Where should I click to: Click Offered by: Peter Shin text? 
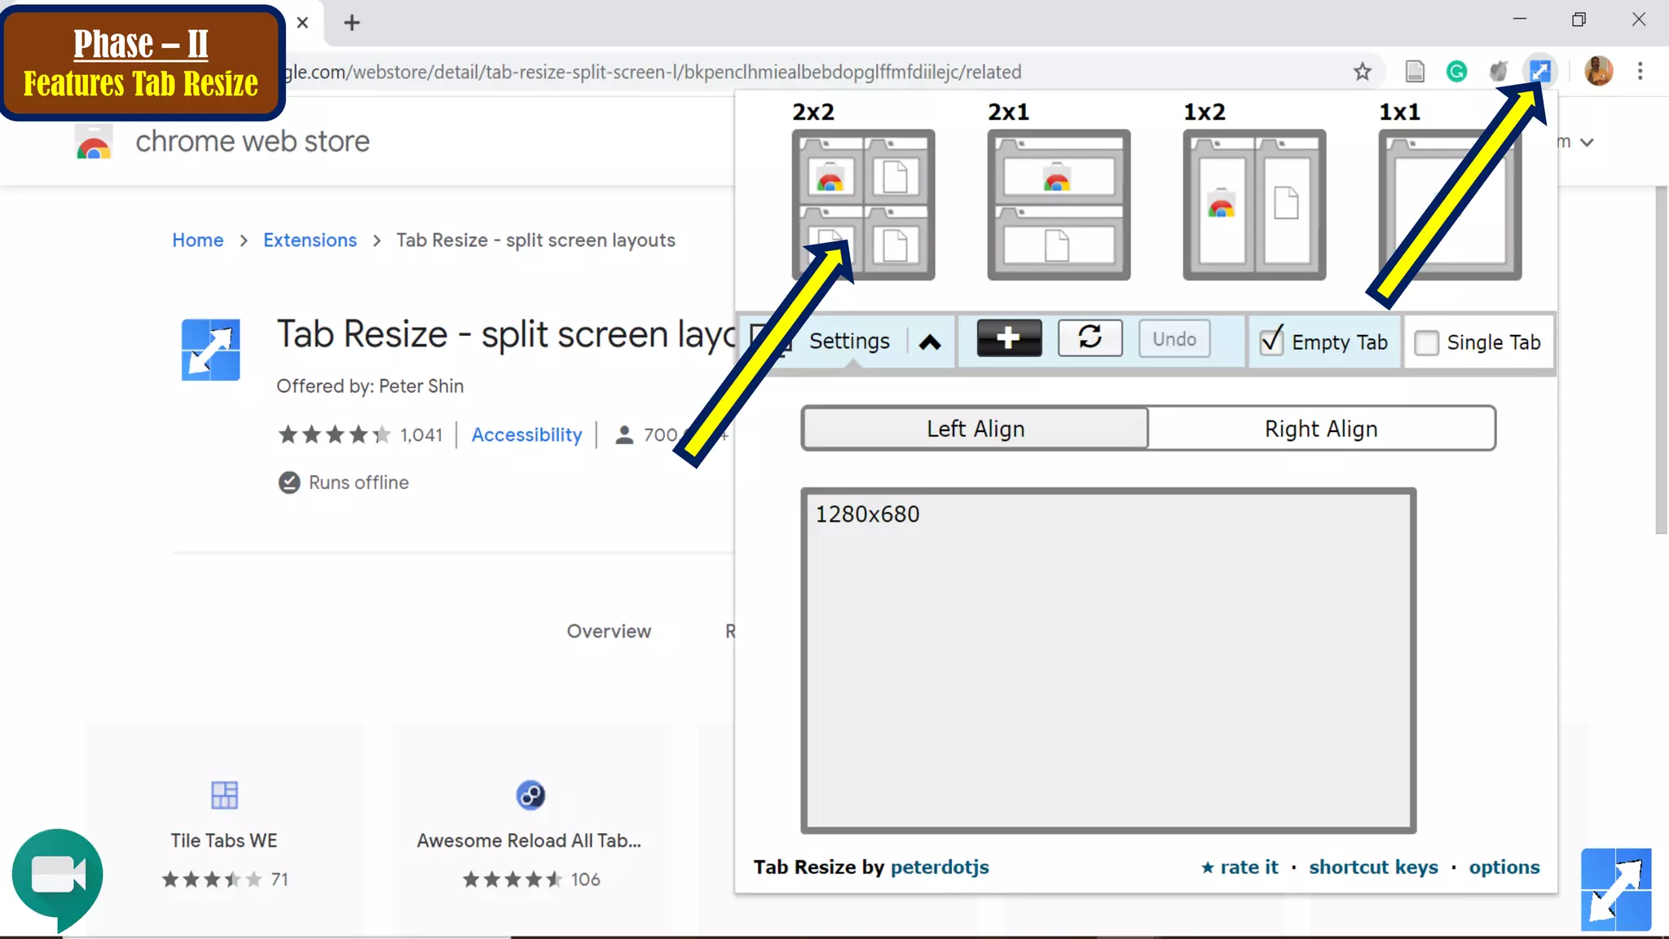tap(370, 386)
